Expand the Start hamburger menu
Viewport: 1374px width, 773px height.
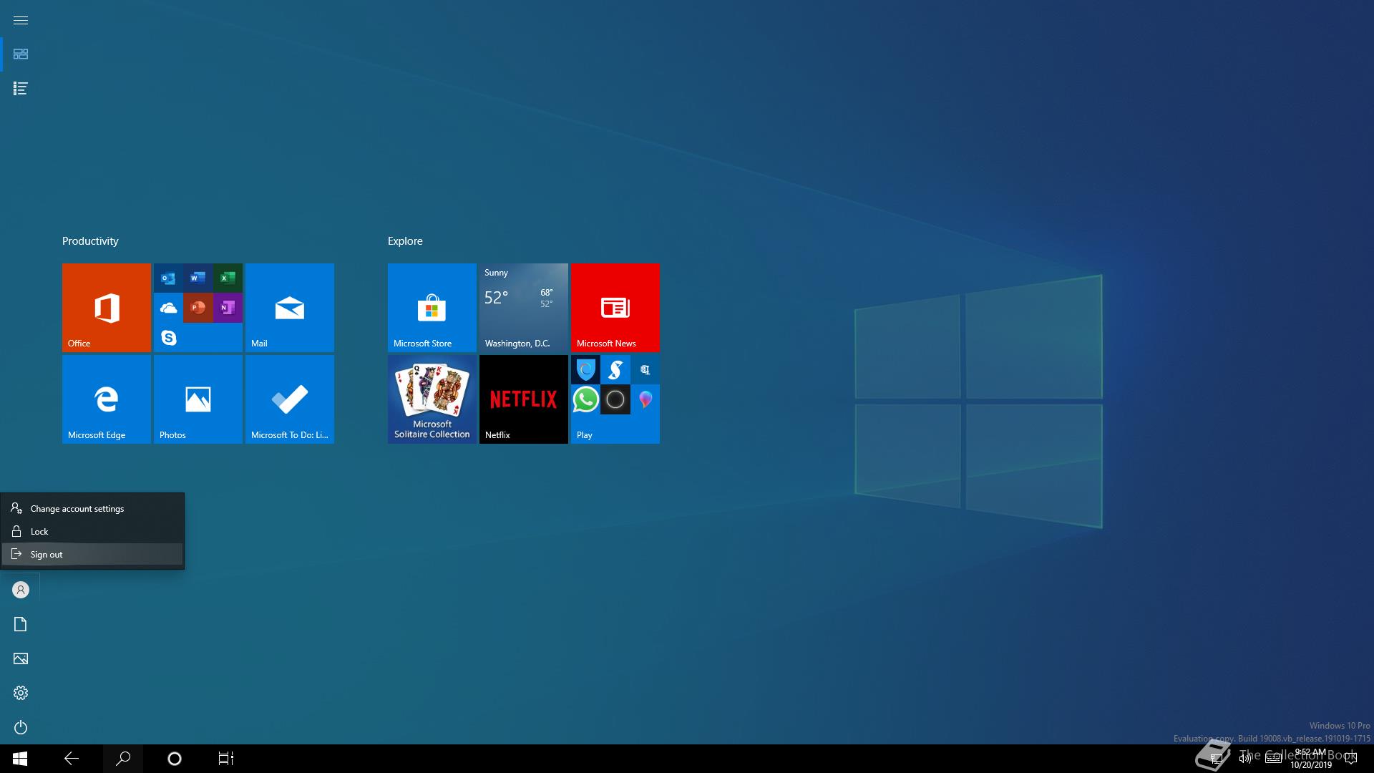click(x=21, y=20)
